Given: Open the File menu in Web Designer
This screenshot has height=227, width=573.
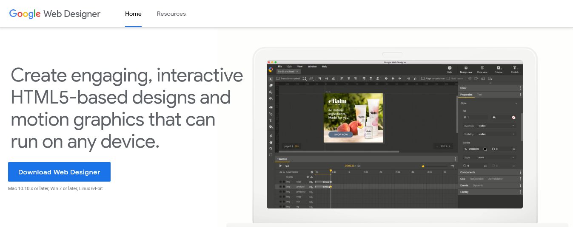Looking at the screenshot, I should [280, 67].
